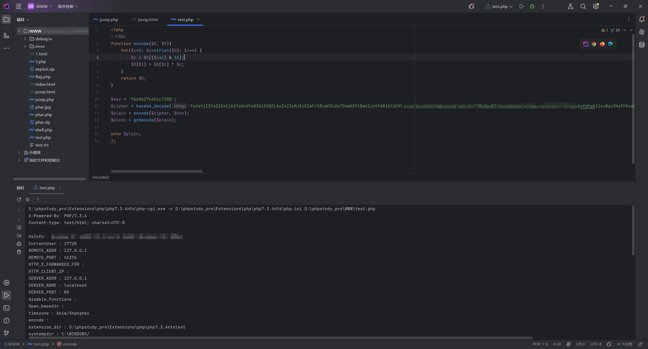Click the green Run button in top toolbar
648x349 pixels.
coord(521,6)
